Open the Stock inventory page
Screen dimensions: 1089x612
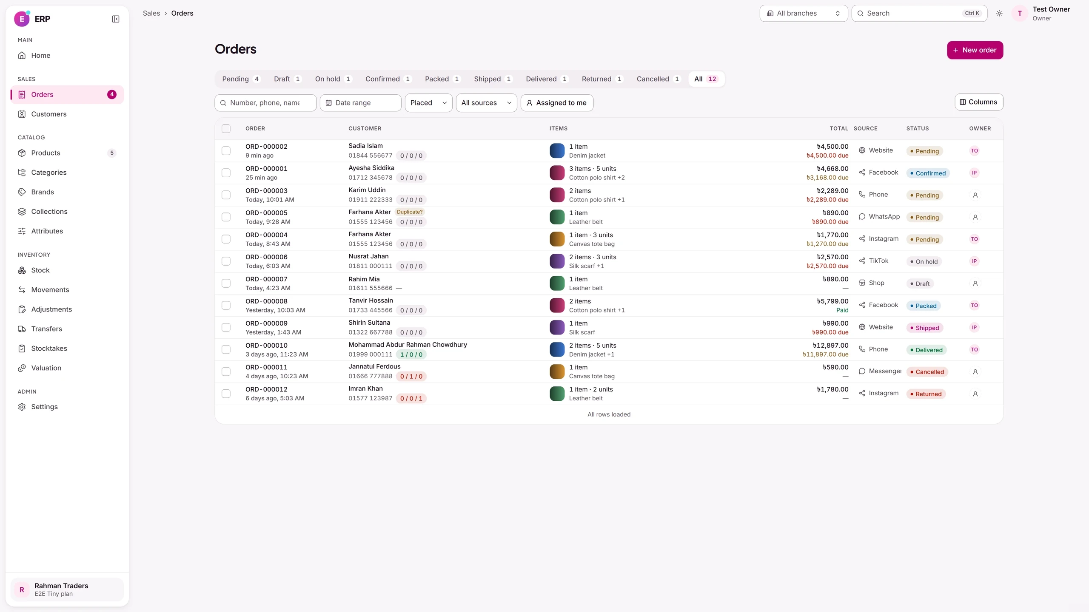pyautogui.click(x=67, y=270)
